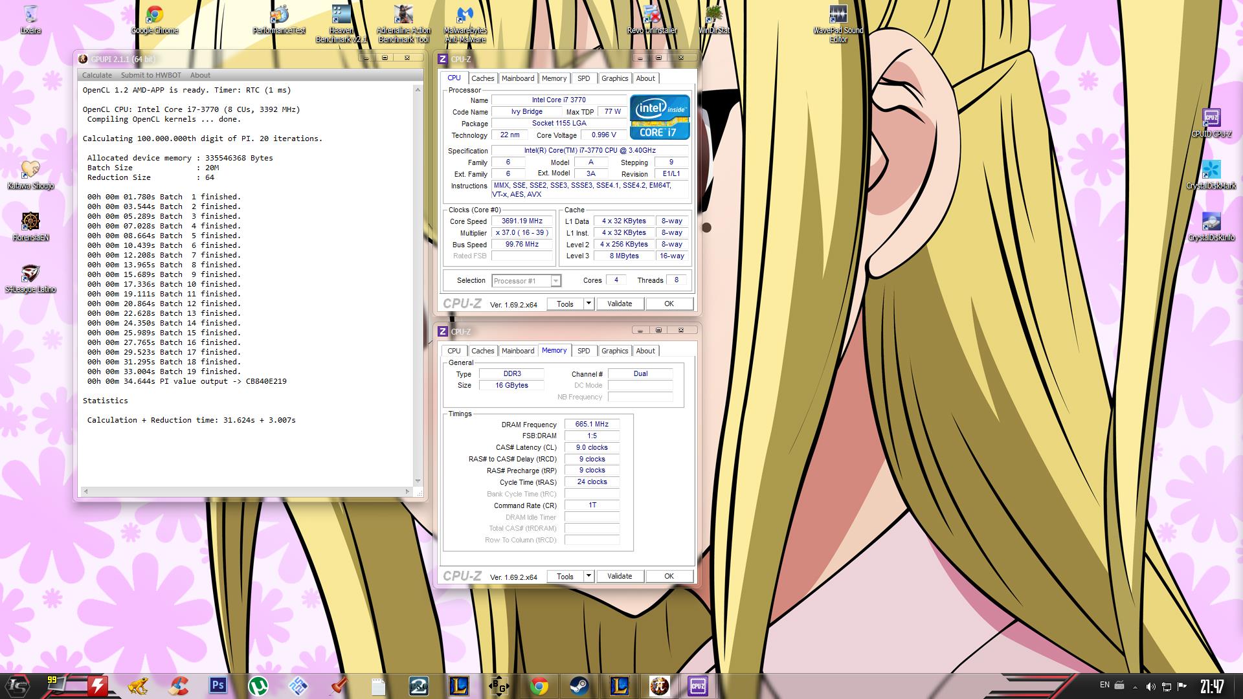Open CrystalDiskMark desktop shortcut
Viewport: 1243px width, 699px height.
(x=1211, y=175)
